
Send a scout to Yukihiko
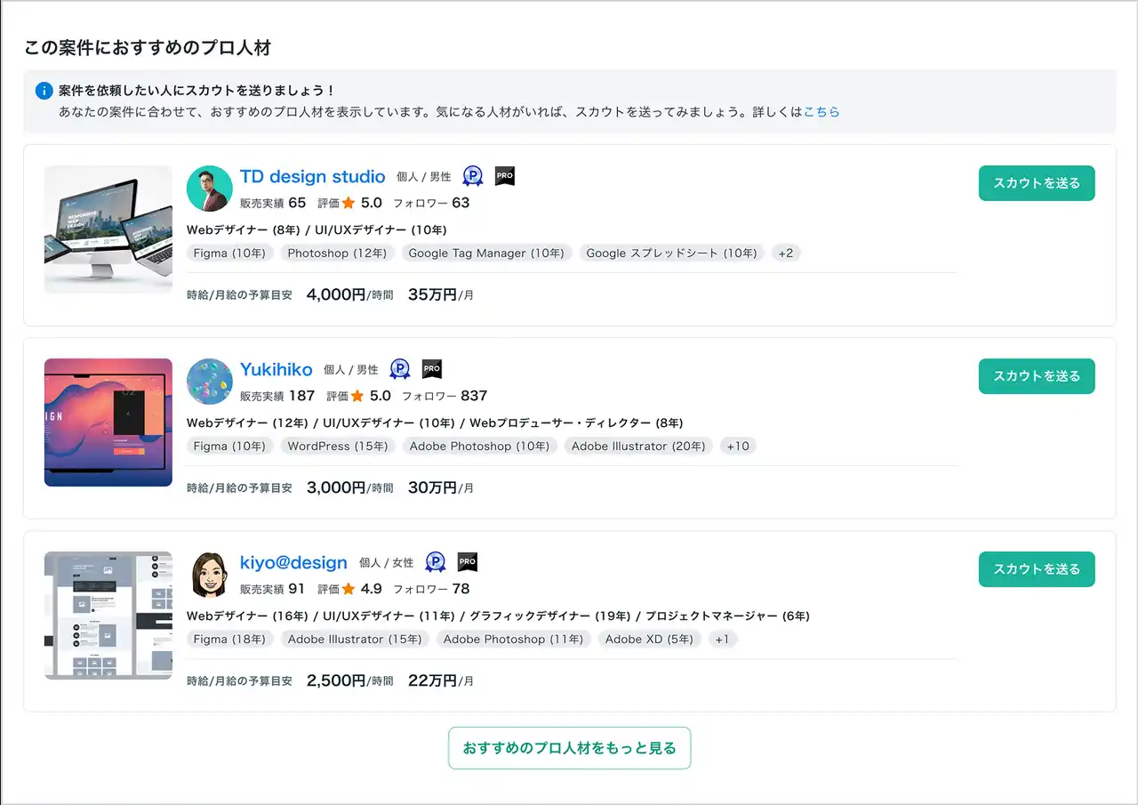click(1036, 376)
